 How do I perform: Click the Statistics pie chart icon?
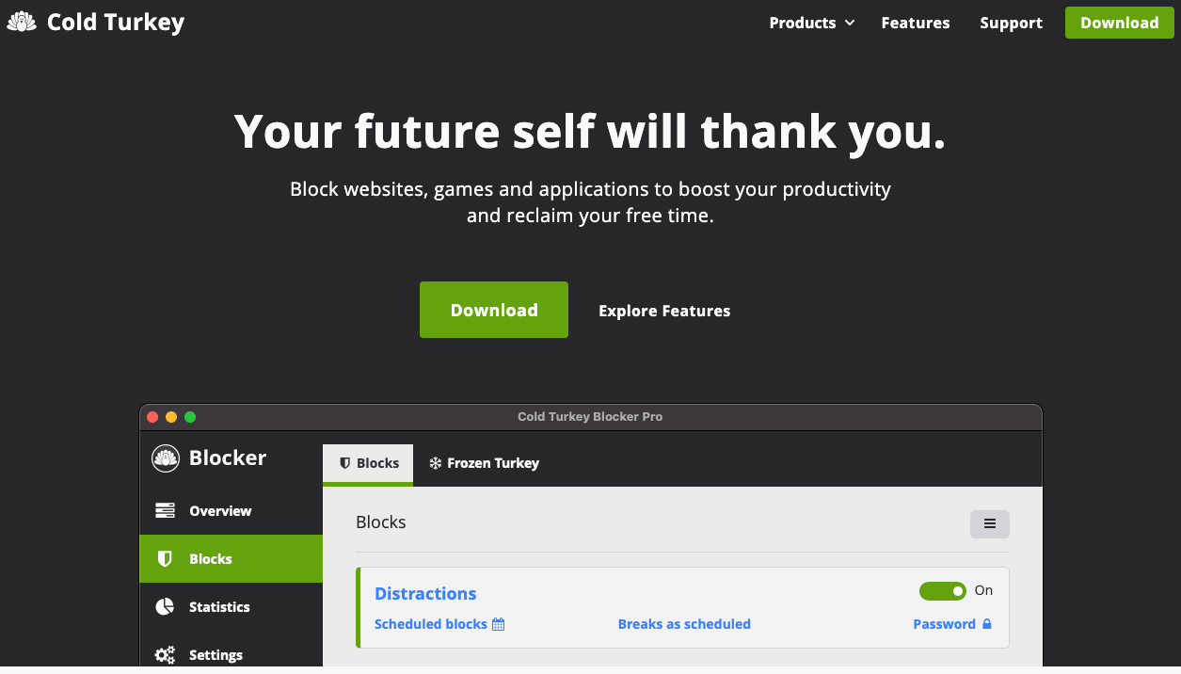(x=165, y=607)
